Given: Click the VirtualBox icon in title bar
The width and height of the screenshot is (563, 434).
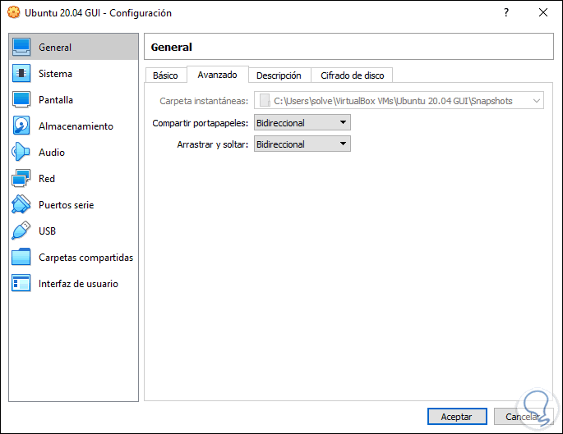Looking at the screenshot, I should (12, 13).
